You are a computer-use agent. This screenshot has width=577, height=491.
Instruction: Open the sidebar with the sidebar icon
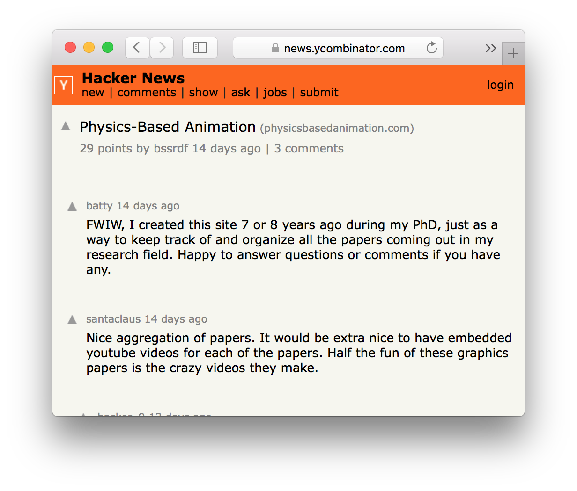200,47
